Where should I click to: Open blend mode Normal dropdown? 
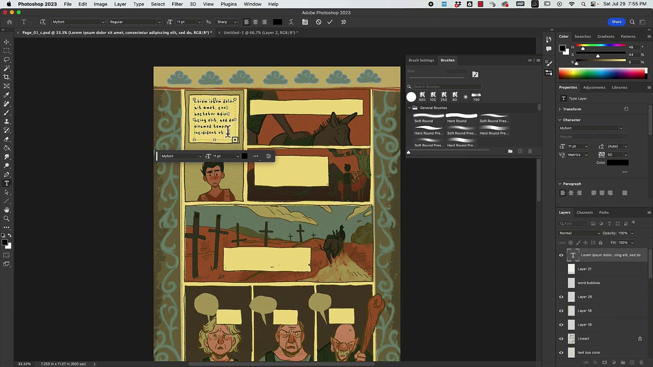580,233
